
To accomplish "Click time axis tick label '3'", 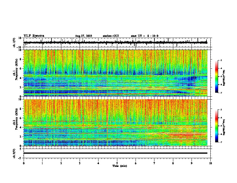I will coord(80,163).
